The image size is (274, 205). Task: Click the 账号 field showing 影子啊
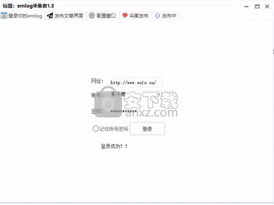(x=136, y=94)
